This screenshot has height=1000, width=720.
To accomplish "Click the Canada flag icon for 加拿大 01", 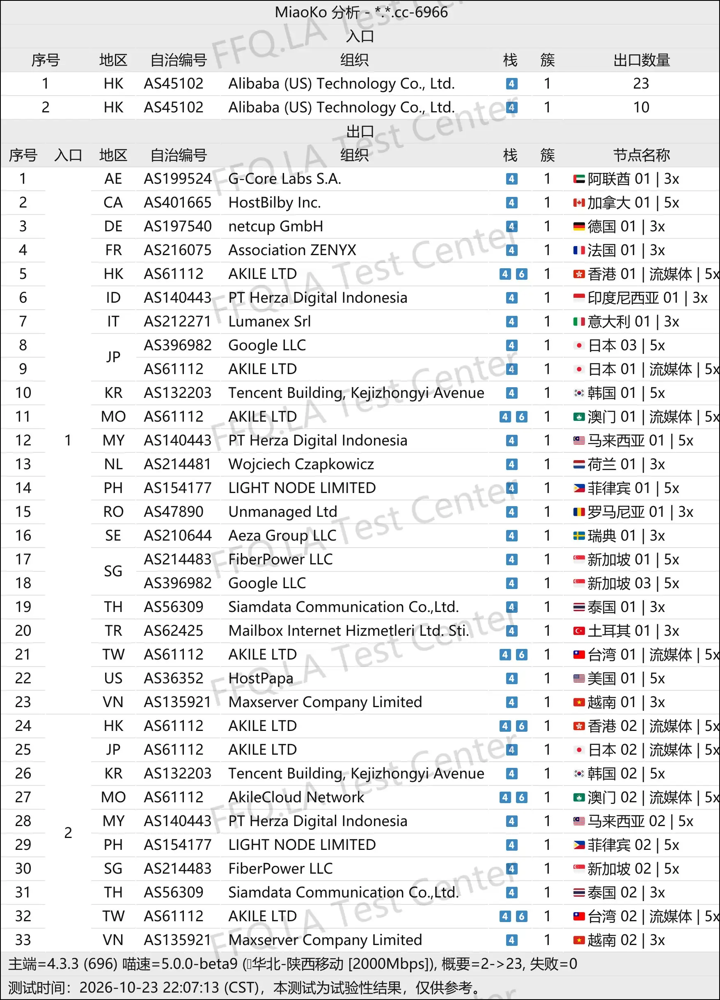I will tap(579, 203).
